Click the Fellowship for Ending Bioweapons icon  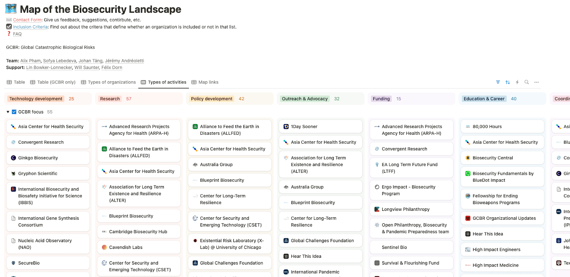(x=468, y=196)
